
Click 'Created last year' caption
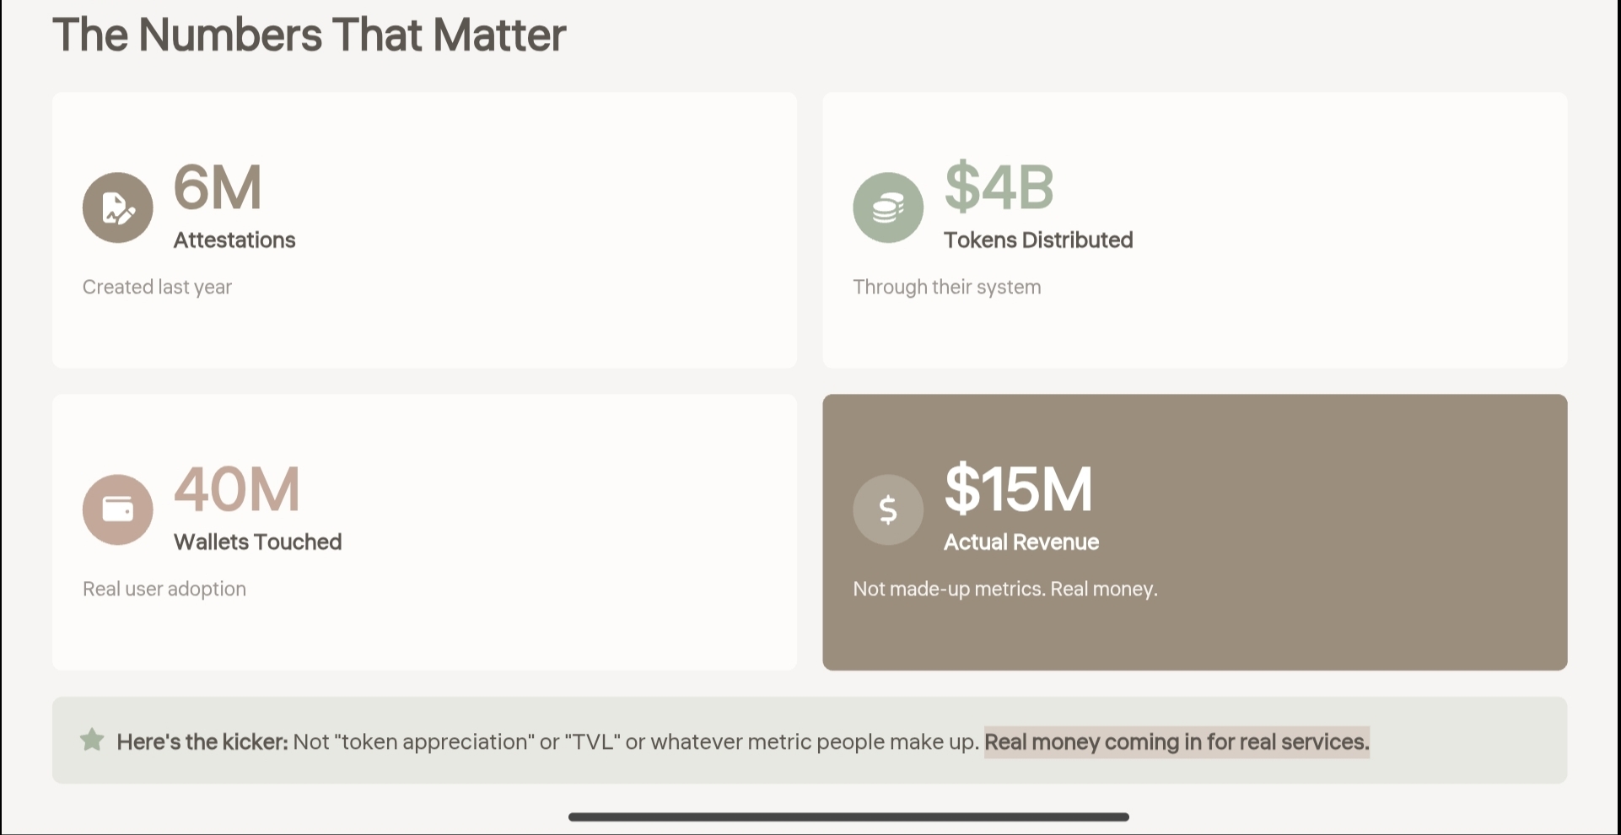point(157,288)
